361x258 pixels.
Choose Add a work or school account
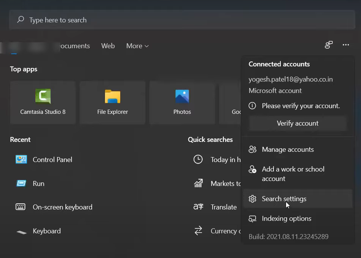click(x=293, y=174)
